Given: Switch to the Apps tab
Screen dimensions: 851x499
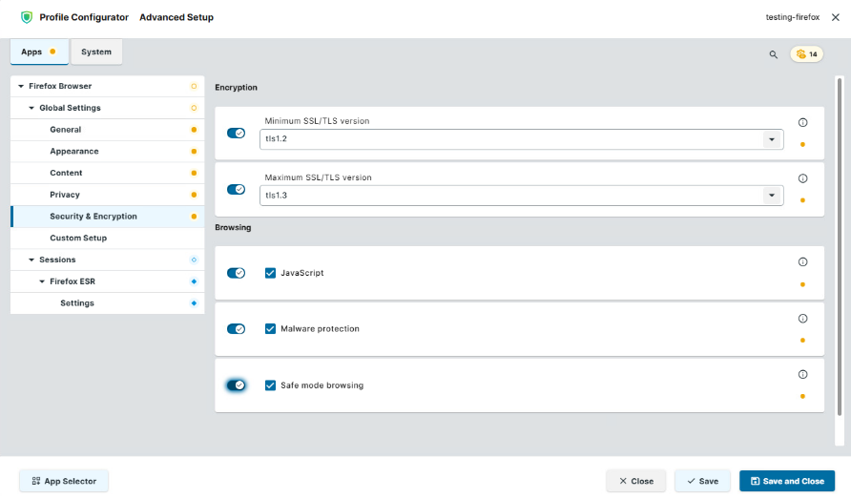Looking at the screenshot, I should (x=39, y=52).
